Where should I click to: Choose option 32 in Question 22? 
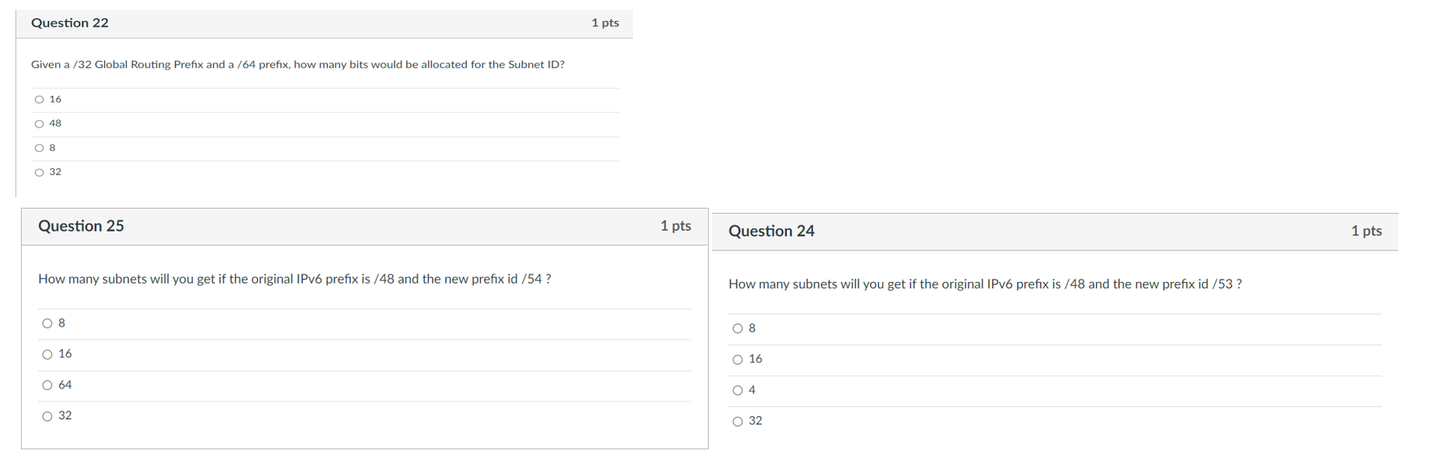39,172
